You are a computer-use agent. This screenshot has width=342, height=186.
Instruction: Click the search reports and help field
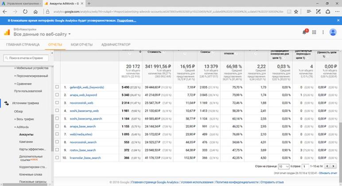coord(26,58)
